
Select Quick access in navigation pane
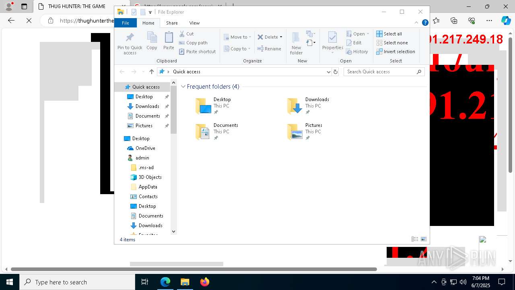coord(142,87)
